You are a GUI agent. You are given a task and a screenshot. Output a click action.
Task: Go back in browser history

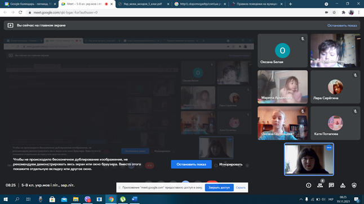pyautogui.click(x=5, y=12)
